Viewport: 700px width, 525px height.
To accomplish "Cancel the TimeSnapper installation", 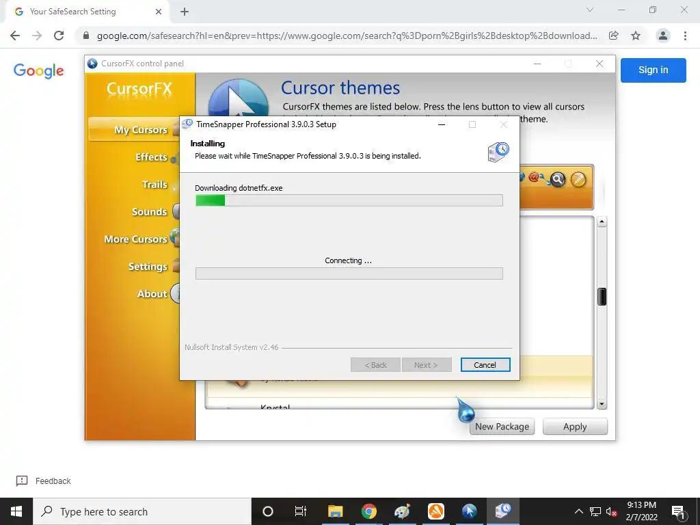I will tap(485, 365).
